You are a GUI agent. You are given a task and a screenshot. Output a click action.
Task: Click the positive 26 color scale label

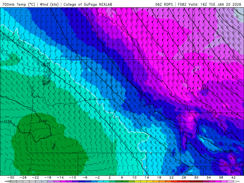184,178
